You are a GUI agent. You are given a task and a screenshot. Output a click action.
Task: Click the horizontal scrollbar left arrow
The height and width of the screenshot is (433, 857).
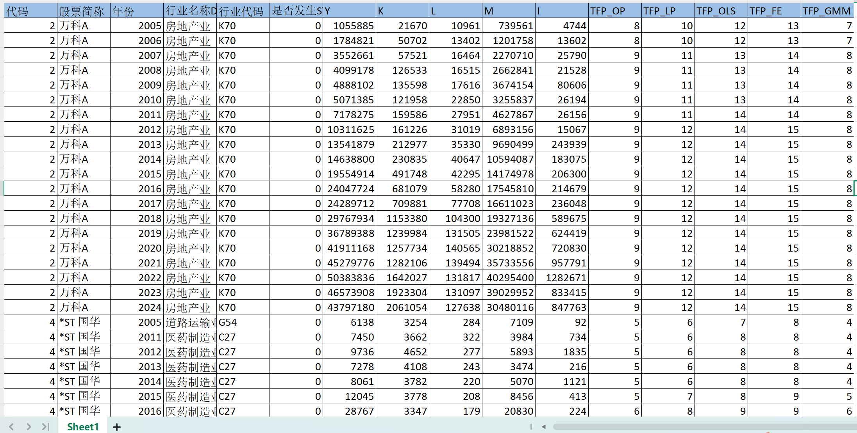[x=544, y=427]
